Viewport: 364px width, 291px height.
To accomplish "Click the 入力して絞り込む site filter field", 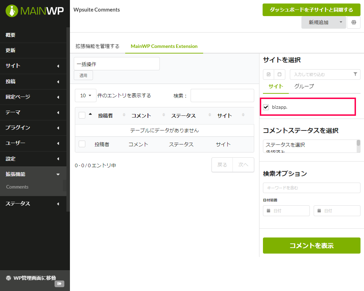I will 325,74.
